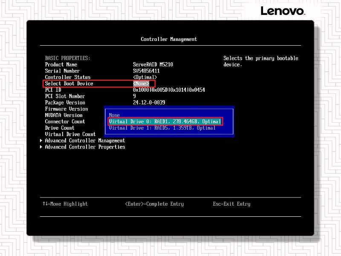Expand Advanced Controller Management
The height and width of the screenshot is (256, 341).
coord(85,141)
